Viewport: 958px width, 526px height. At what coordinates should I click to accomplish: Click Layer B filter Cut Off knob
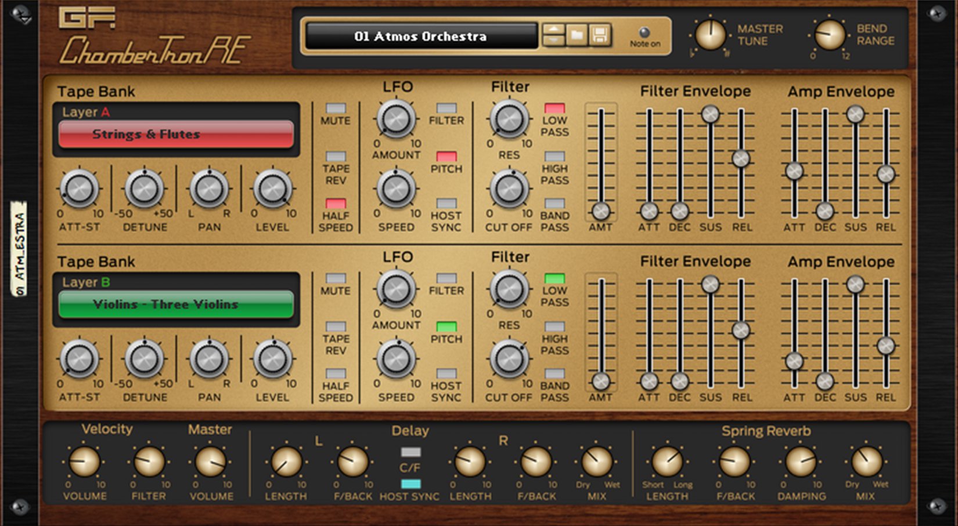(509, 359)
